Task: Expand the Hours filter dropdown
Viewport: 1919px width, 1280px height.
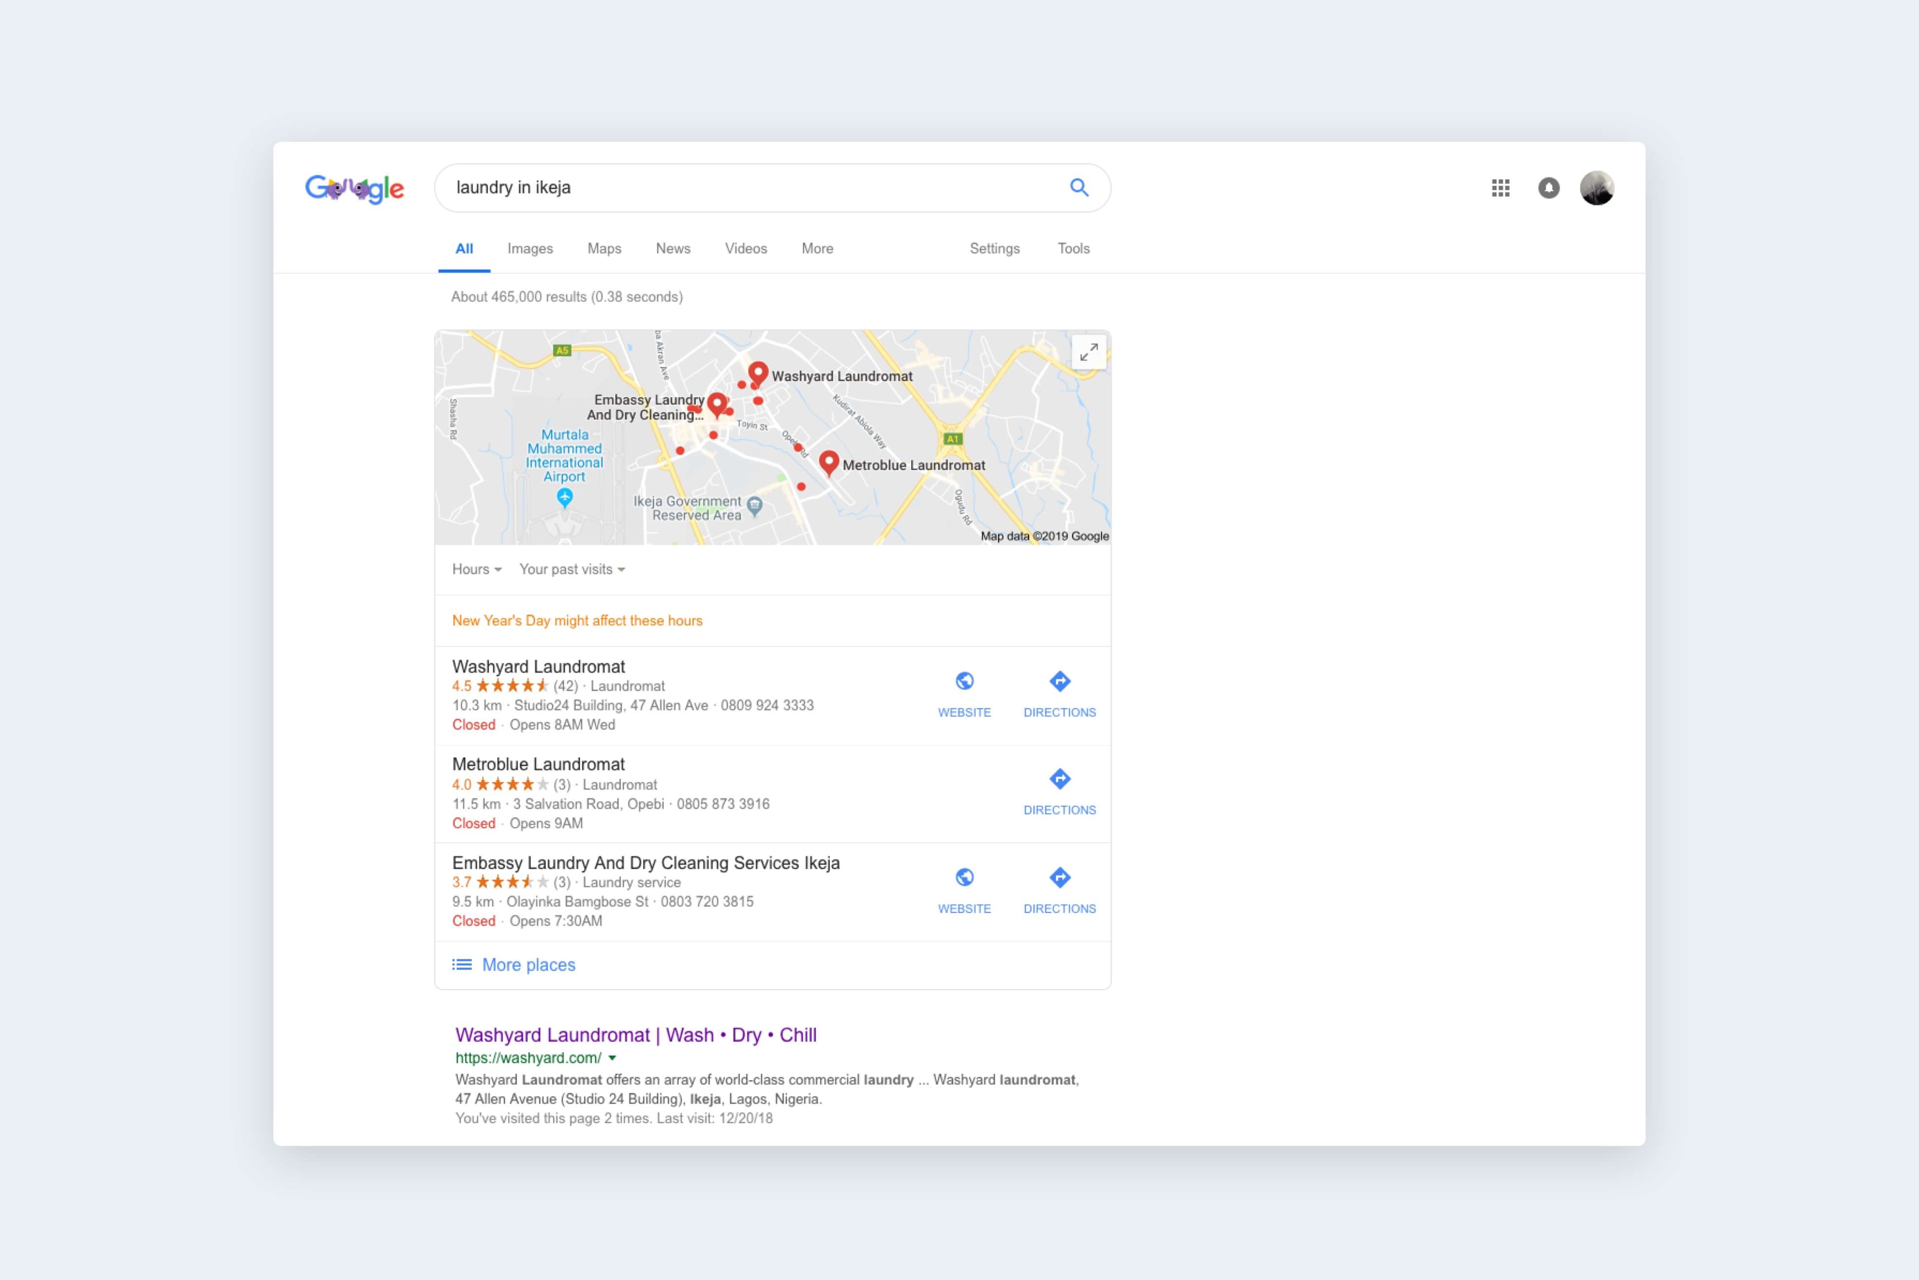Action: tap(477, 570)
